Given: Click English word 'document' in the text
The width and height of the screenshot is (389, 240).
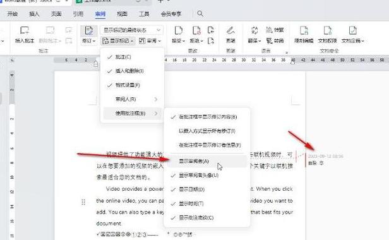Looking at the screenshot, I should (109, 224).
